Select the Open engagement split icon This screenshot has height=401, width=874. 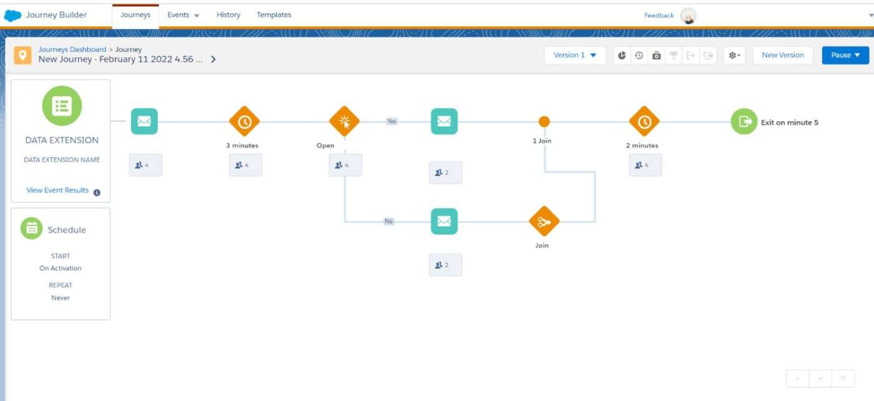coord(344,122)
